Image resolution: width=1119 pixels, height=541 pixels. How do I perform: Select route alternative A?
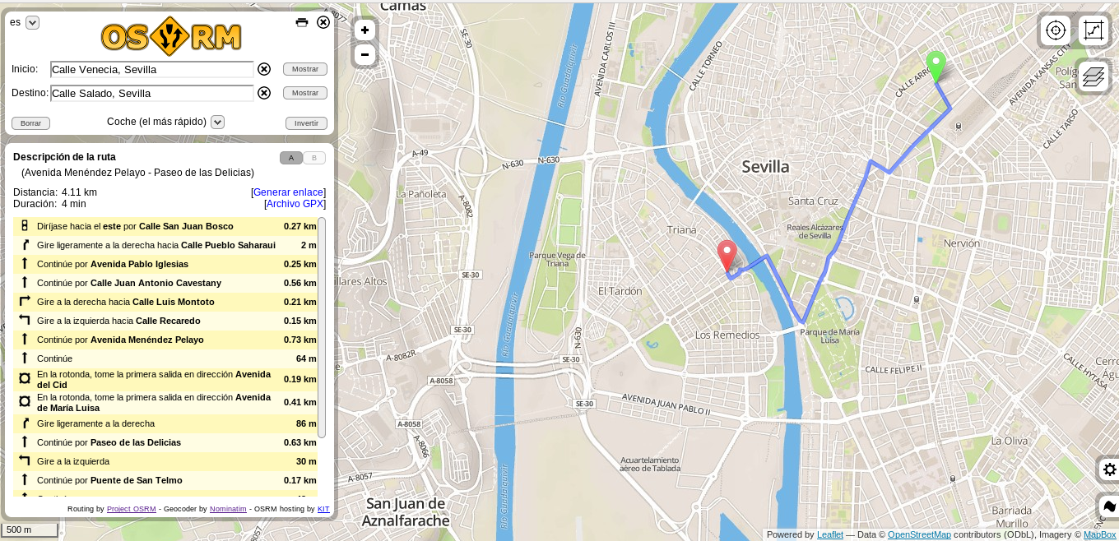[291, 158]
